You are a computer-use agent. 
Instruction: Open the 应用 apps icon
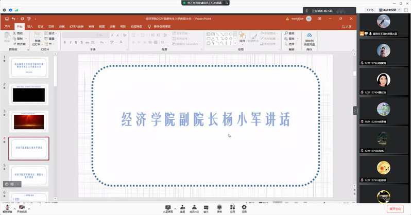232,209
